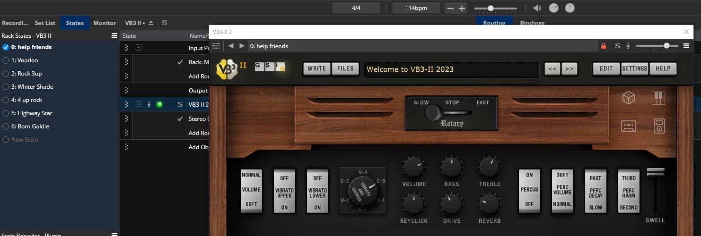Screen dimensions: 701x236
Task: Grab the drag handle of Input Port row
Action: pos(126,48)
